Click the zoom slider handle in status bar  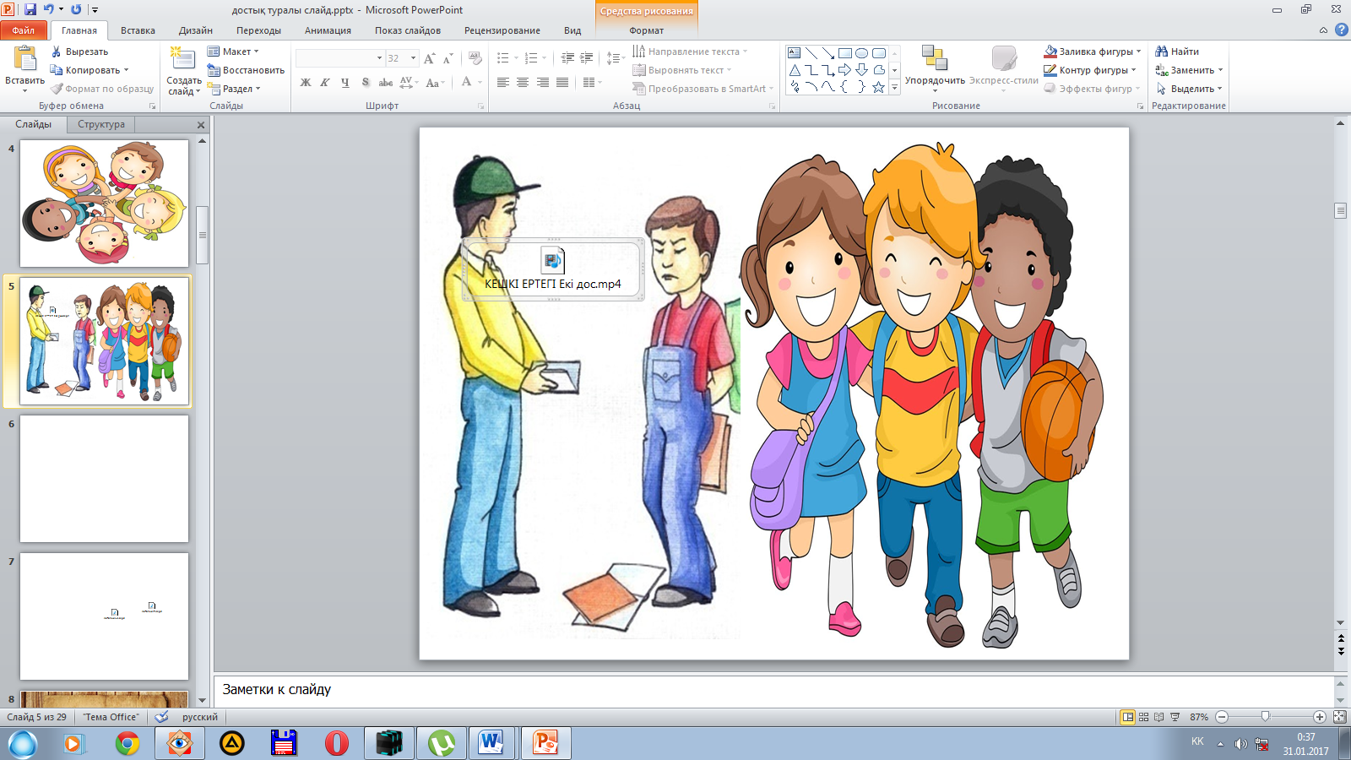pos(1265,717)
